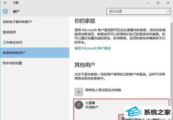This screenshot has height=120, width=173.
Task: Click 将其他人添加到这台电脑
Action: tap(103, 90)
